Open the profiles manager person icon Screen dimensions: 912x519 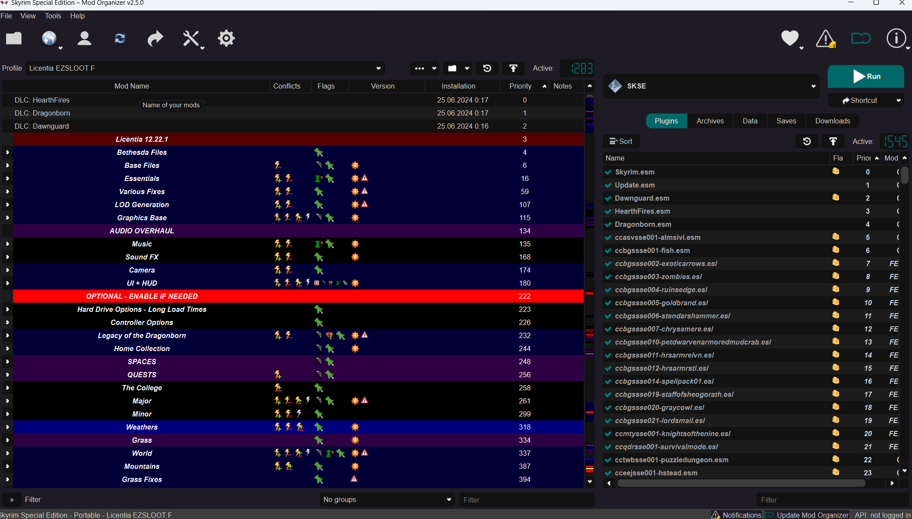coord(84,38)
